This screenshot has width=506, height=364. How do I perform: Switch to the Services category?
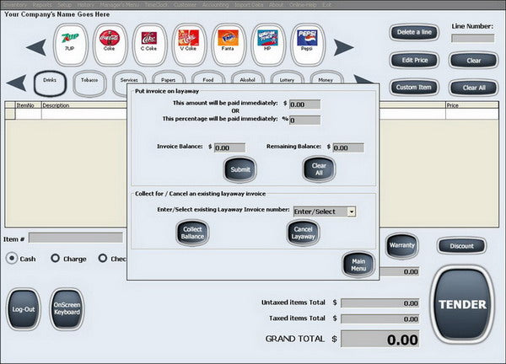pos(129,78)
